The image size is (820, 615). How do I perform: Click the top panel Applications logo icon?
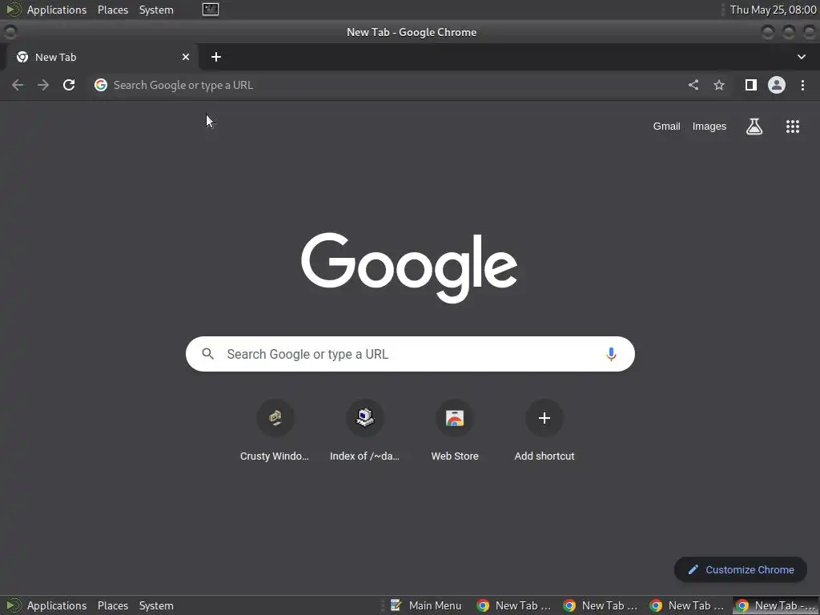click(13, 10)
